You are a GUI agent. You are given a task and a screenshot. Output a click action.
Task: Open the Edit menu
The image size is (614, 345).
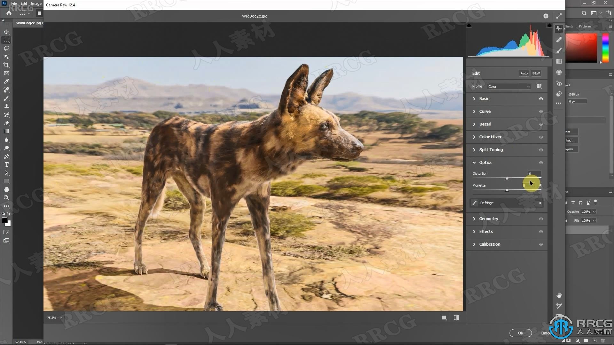[x=24, y=4]
